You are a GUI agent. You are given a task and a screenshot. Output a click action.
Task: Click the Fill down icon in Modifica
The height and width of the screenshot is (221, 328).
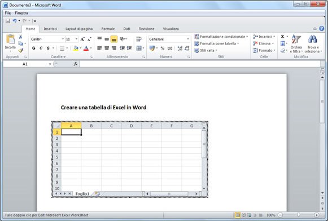pyautogui.click(x=283, y=43)
